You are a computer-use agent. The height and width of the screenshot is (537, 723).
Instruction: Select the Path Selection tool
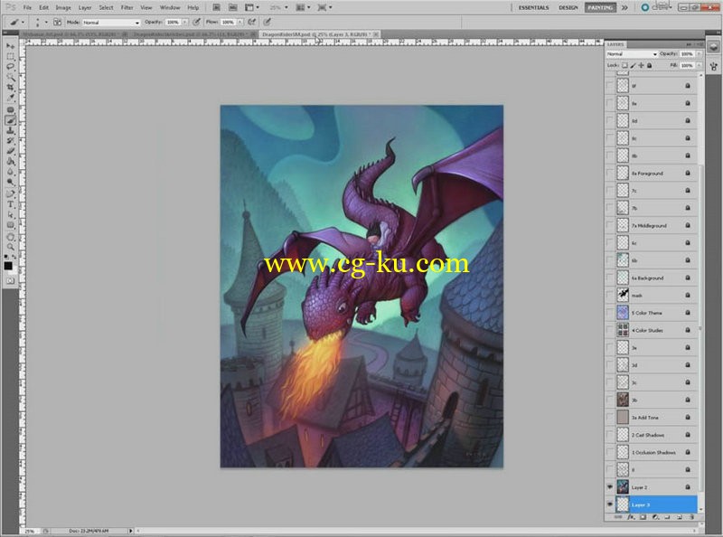(10, 214)
